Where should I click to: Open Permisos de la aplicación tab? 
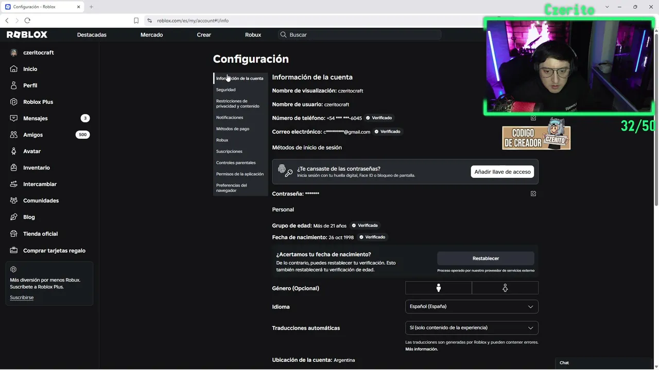coord(240,174)
